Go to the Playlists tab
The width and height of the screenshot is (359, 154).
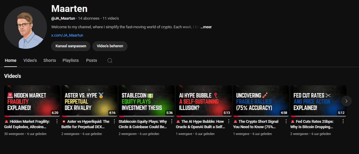[x=71, y=60]
